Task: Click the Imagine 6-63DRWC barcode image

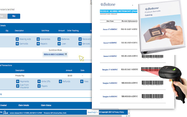Action: (153, 96)
